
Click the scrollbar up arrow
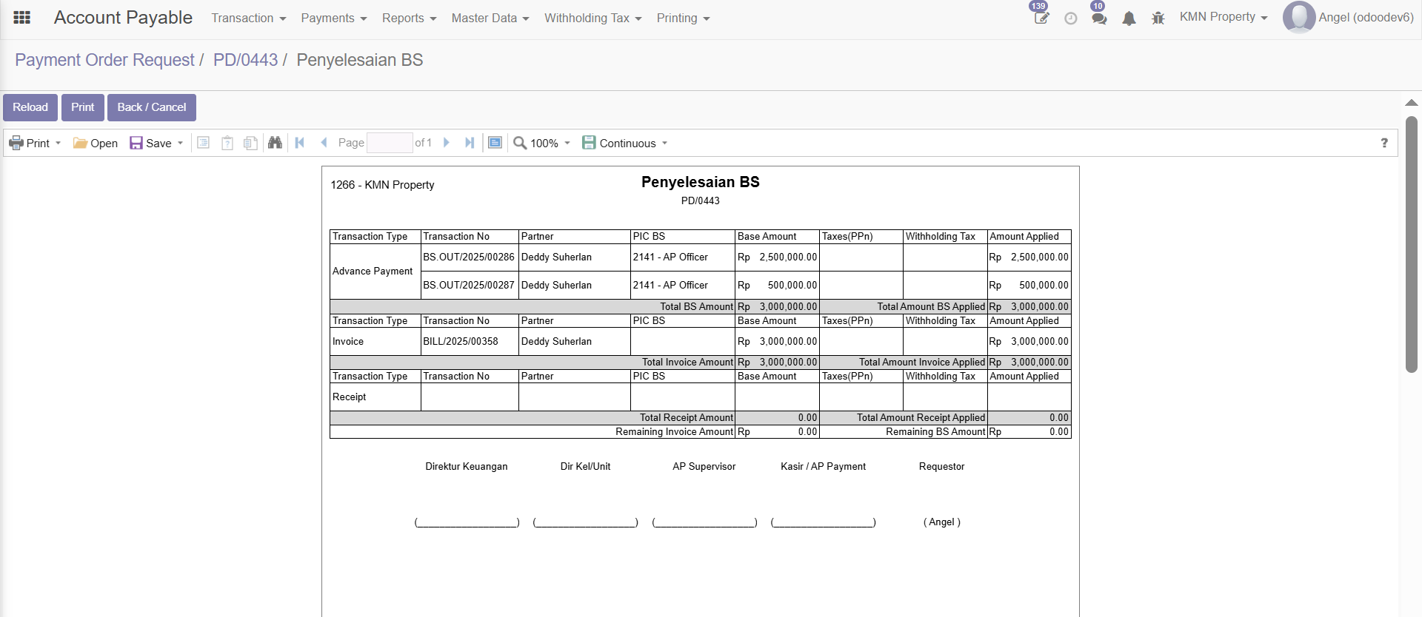1412,103
